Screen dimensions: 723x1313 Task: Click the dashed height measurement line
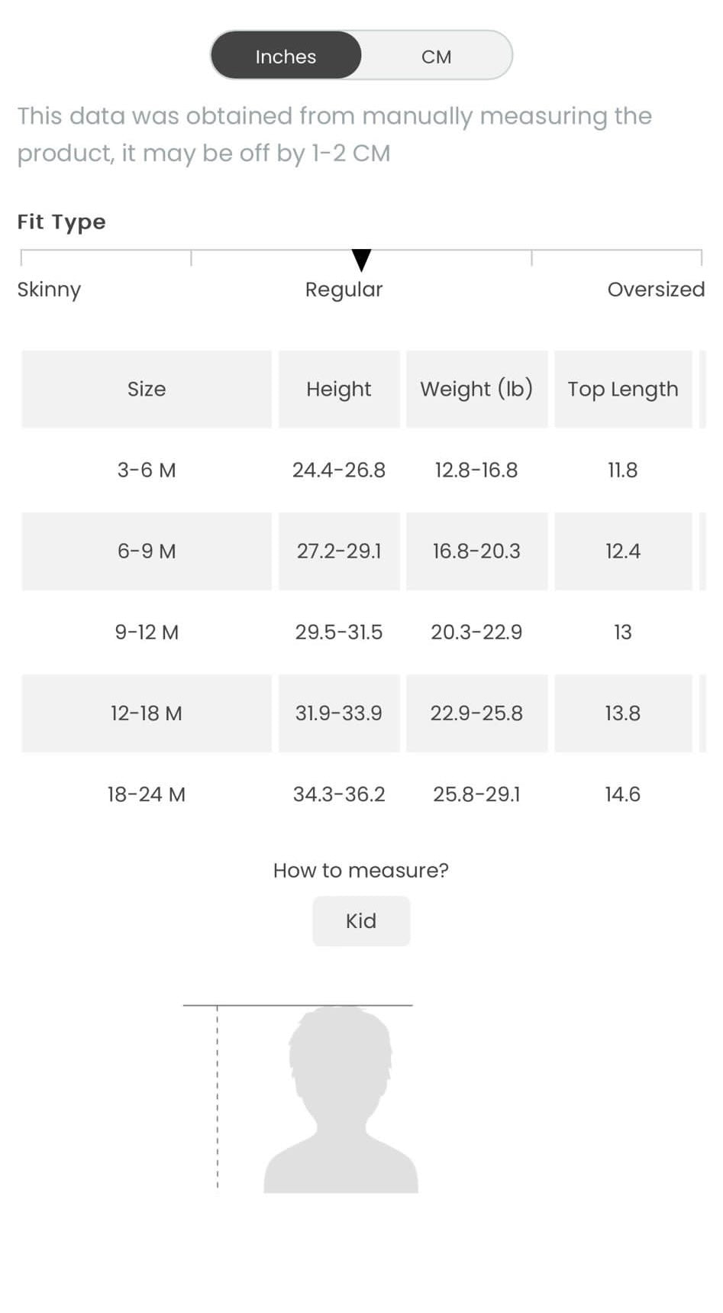pyautogui.click(x=218, y=1097)
